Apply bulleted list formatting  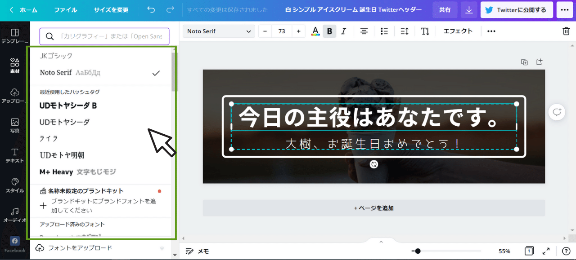384,31
